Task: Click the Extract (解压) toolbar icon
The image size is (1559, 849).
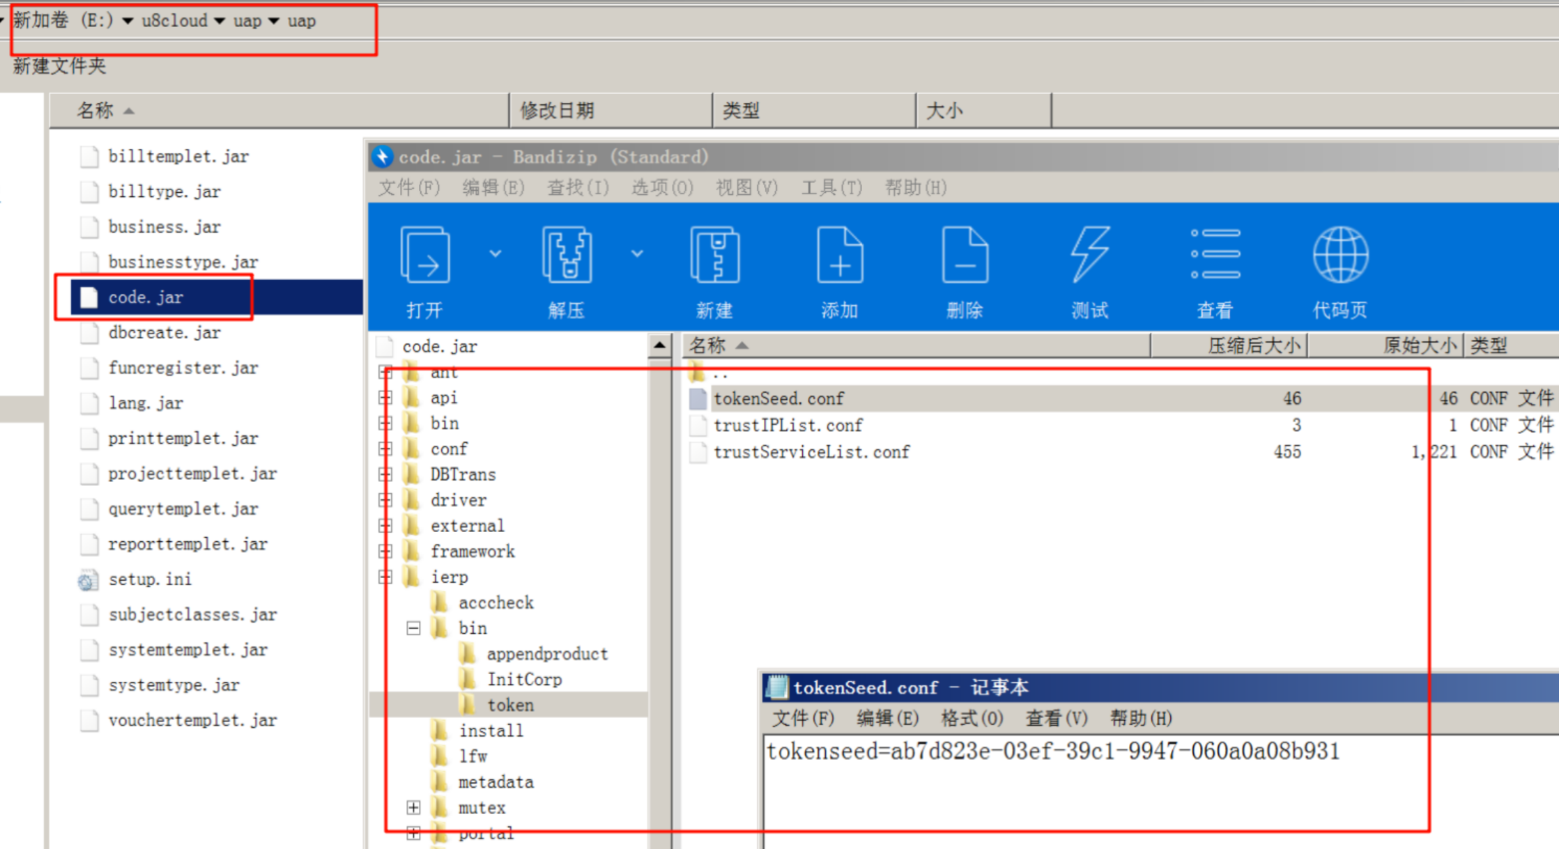Action: click(x=567, y=256)
